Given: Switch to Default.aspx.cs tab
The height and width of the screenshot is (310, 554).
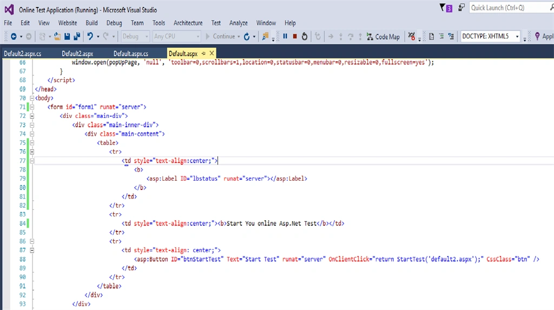Looking at the screenshot, I should tap(131, 54).
